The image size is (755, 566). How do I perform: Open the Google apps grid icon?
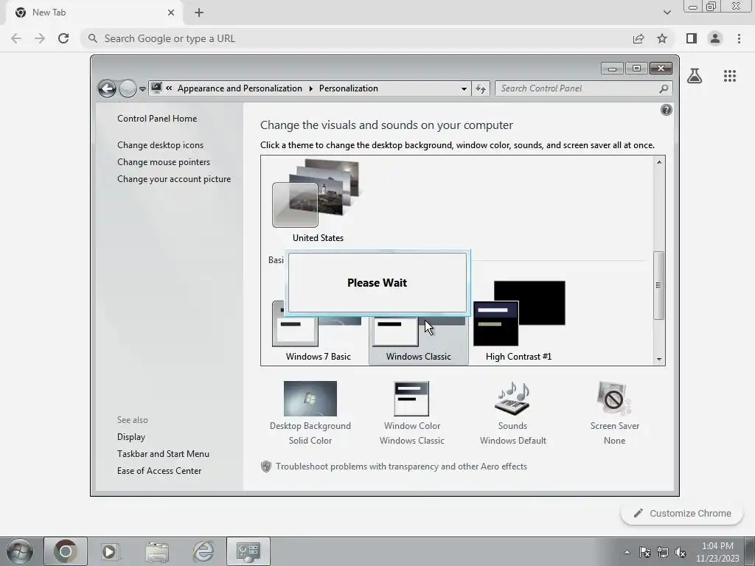point(730,76)
